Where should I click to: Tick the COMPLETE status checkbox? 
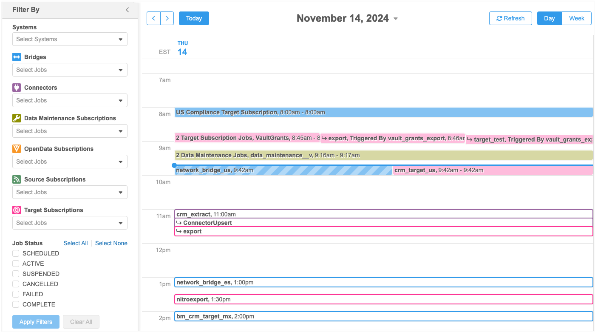click(16, 304)
